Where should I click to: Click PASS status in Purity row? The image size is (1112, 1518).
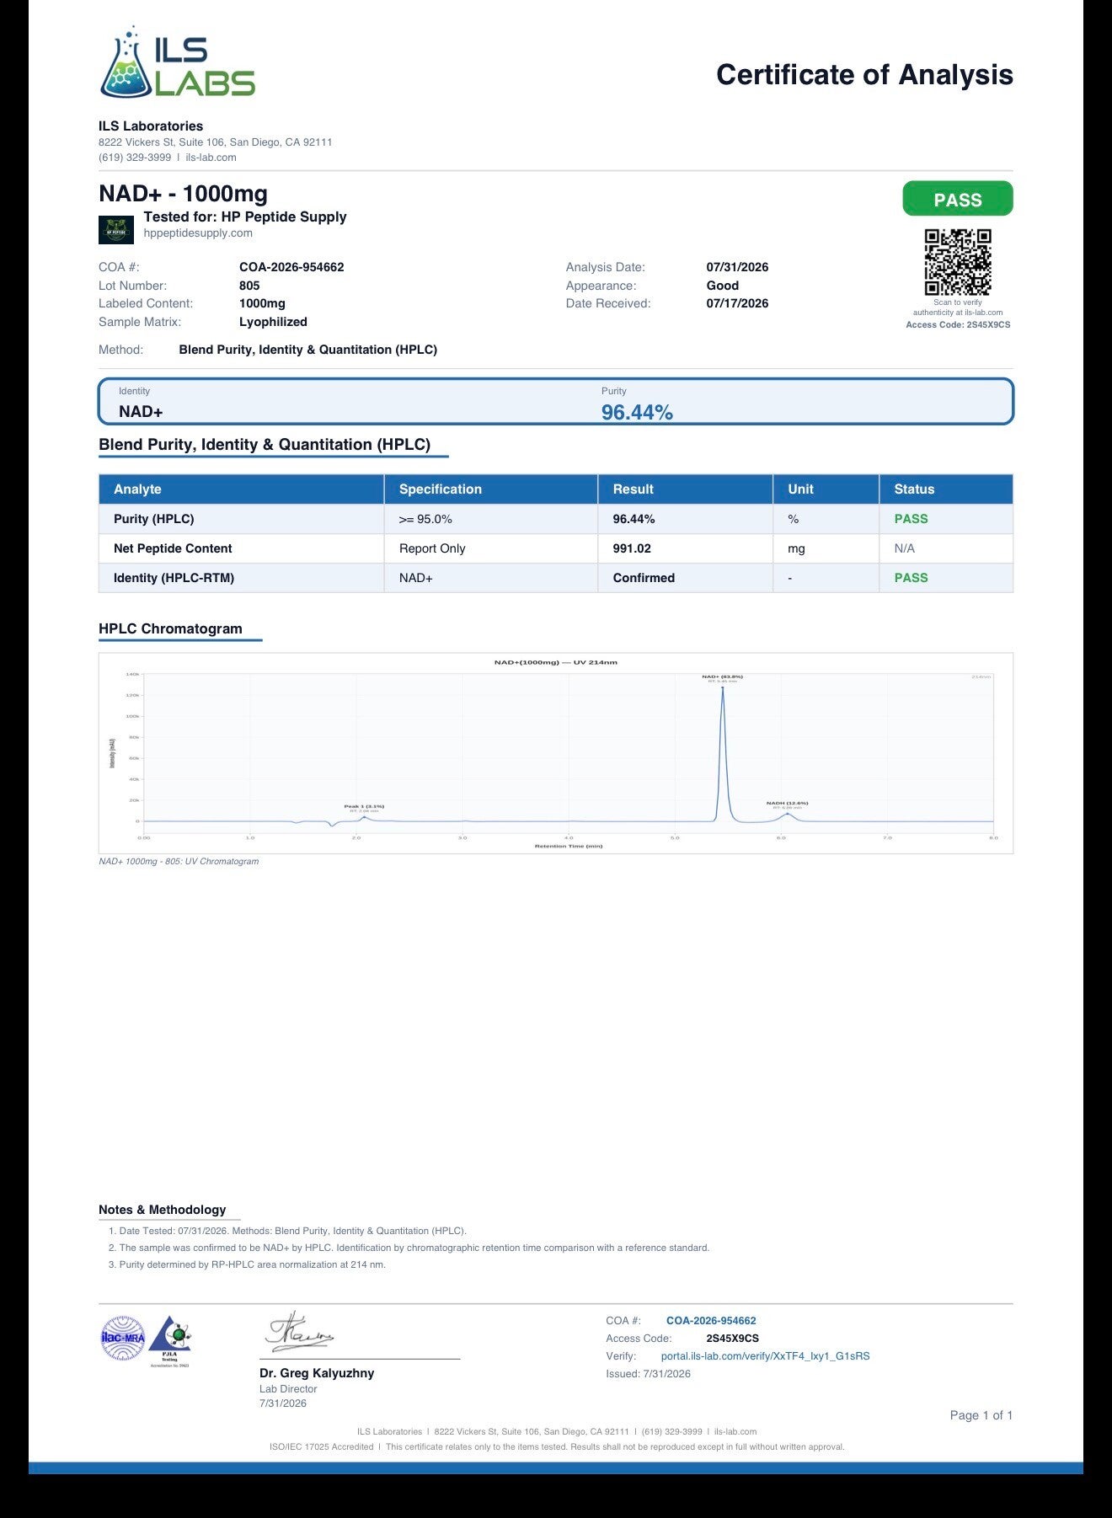tap(911, 519)
